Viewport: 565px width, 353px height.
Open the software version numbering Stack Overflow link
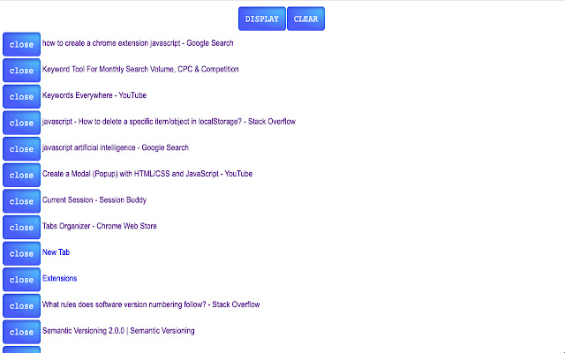(151, 304)
